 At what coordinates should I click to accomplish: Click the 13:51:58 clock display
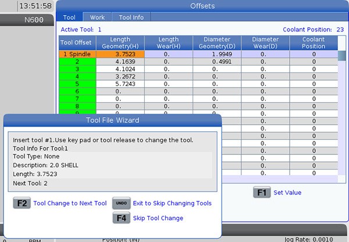(35, 6)
